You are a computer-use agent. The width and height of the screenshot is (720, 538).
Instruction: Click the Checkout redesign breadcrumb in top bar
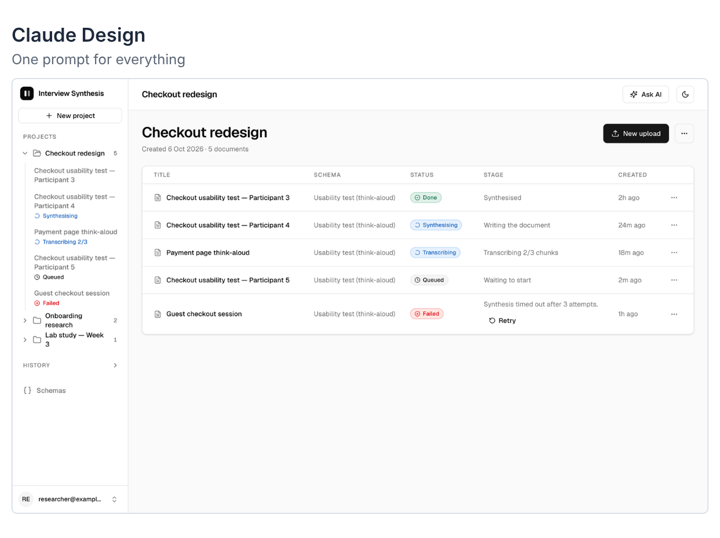[x=180, y=94]
